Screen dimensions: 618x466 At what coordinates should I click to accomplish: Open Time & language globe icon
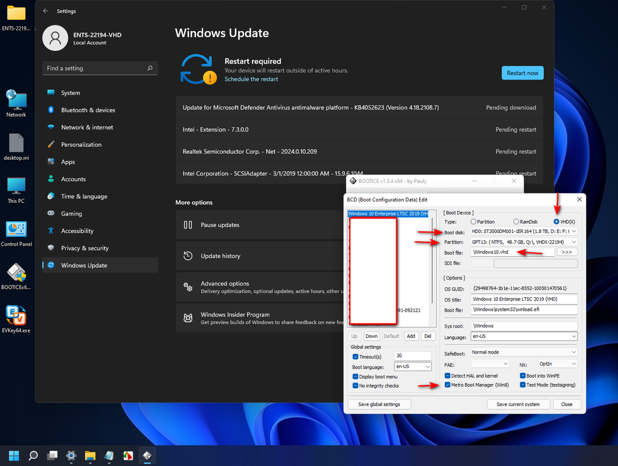point(51,196)
